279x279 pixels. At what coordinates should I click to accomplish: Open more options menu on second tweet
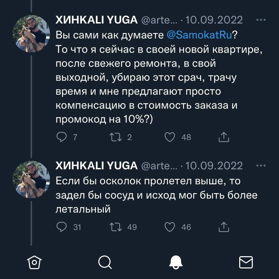tap(261, 166)
